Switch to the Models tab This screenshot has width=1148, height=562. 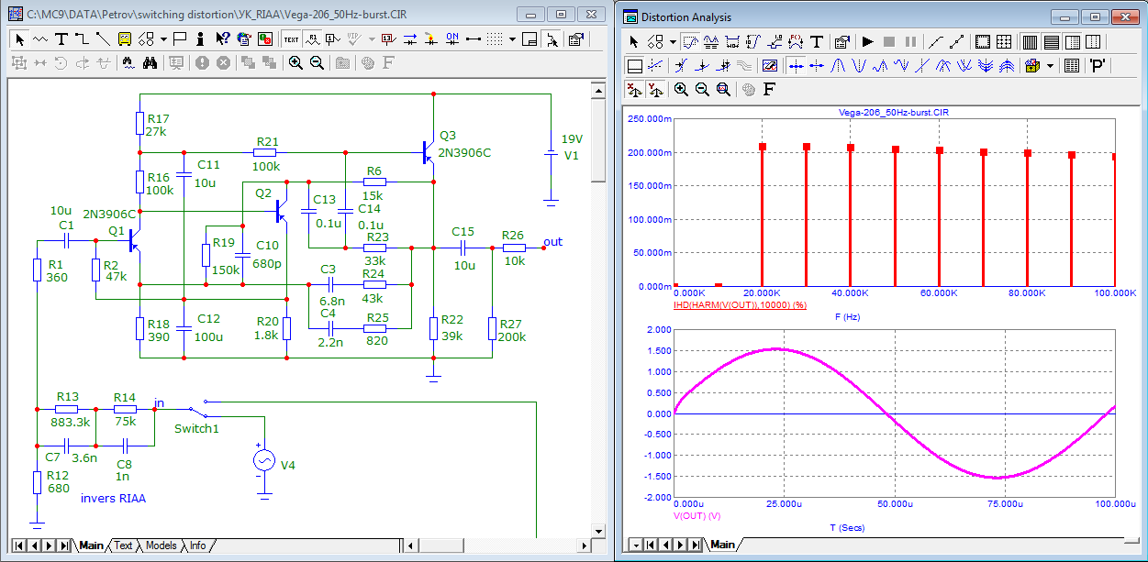[x=162, y=545]
